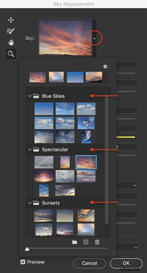Select the Sky Brush tool
Image resolution: width=147 pixels, height=273 pixels.
11,31
